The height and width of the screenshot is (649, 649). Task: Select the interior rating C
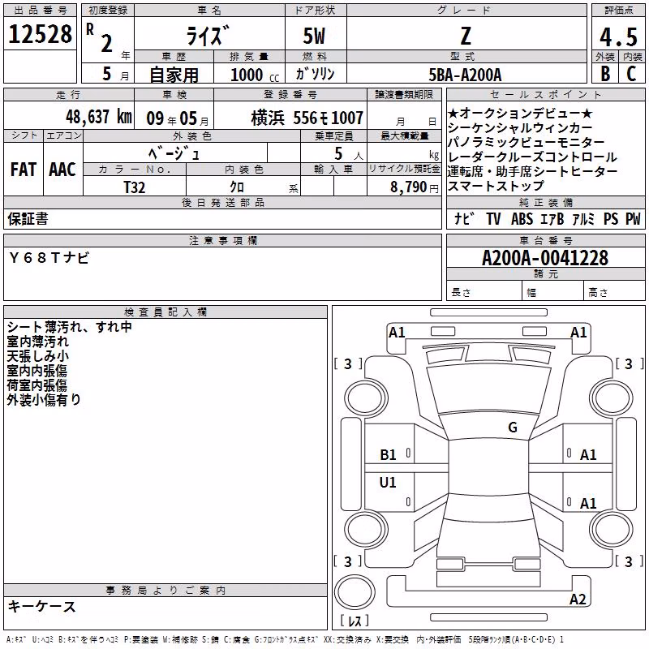[631, 74]
